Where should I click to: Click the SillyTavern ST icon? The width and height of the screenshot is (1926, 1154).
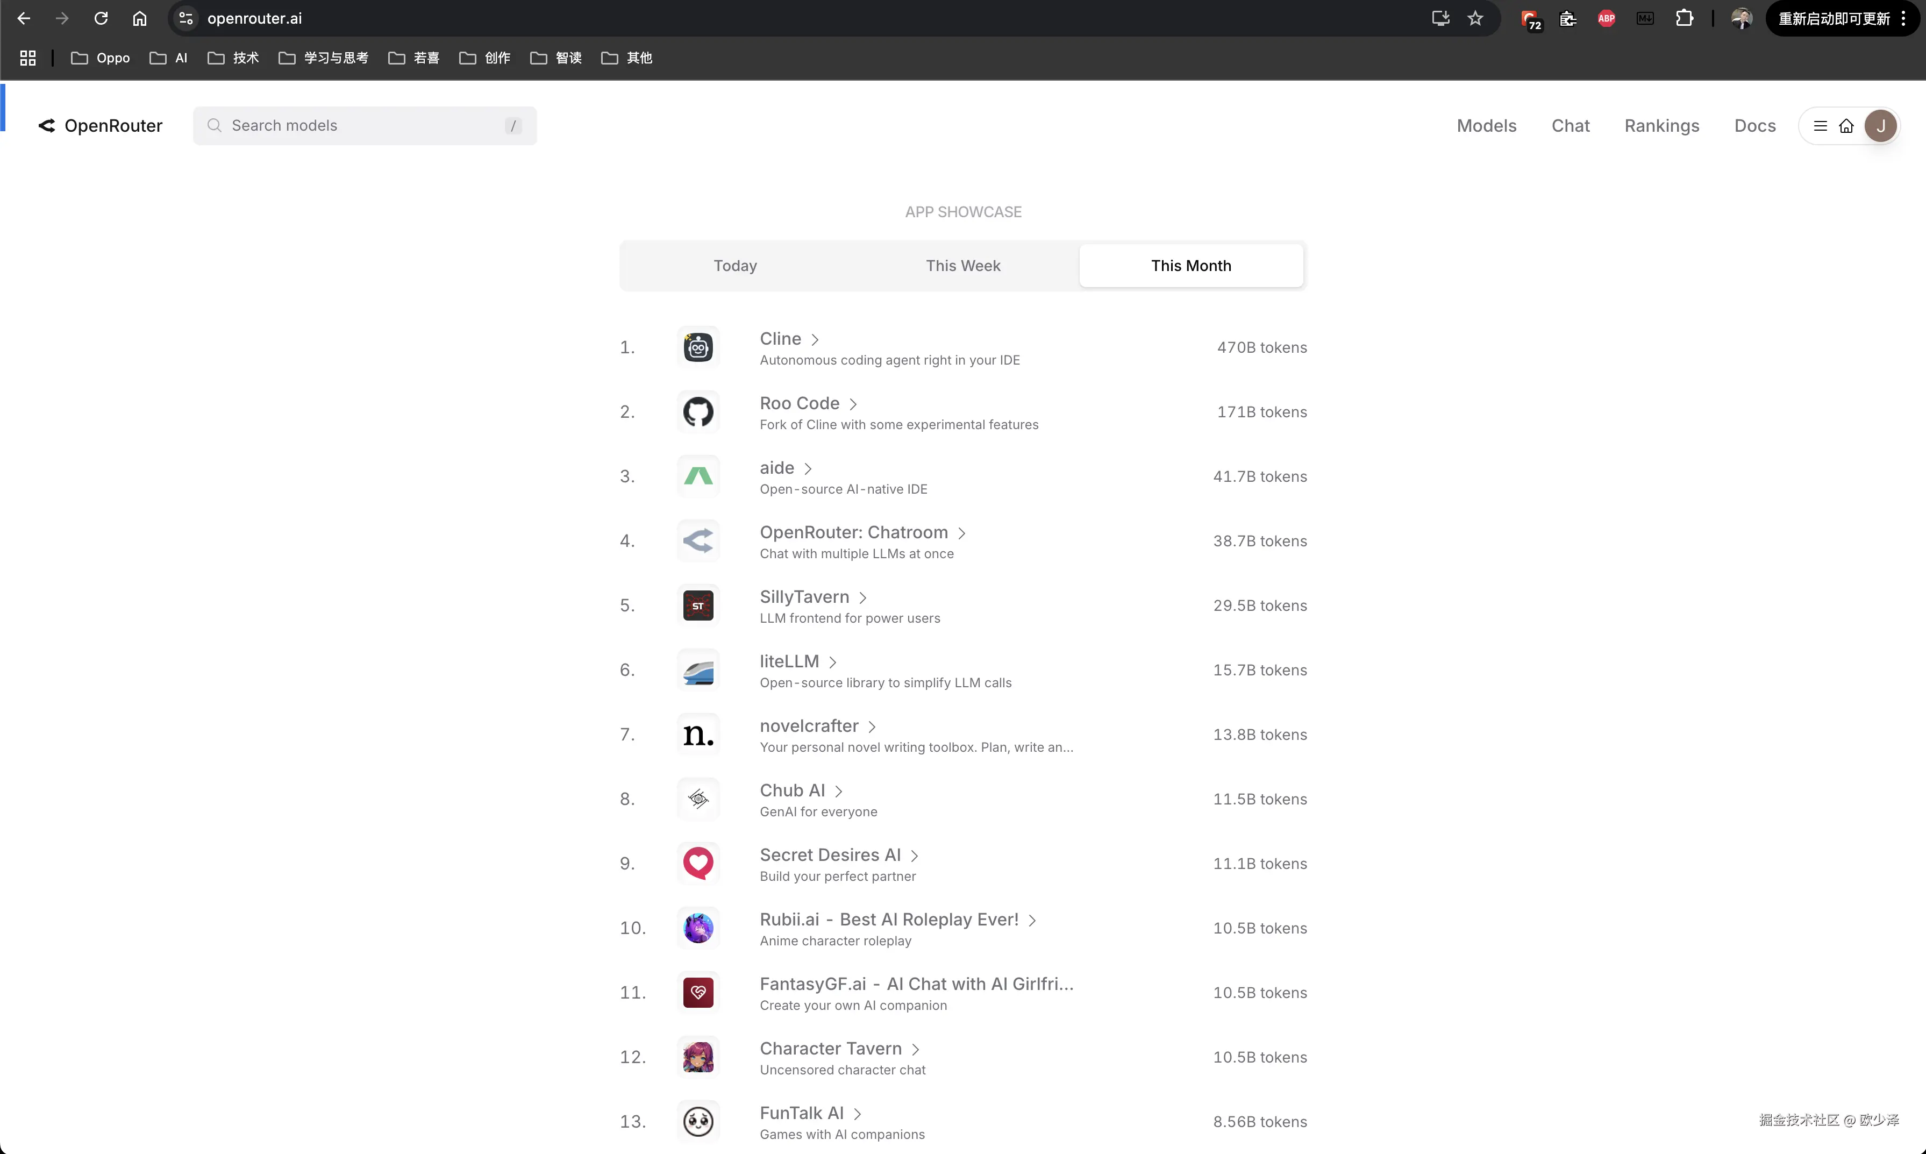coord(697,605)
